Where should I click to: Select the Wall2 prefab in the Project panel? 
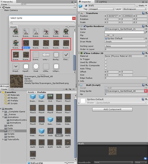pos(68,132)
